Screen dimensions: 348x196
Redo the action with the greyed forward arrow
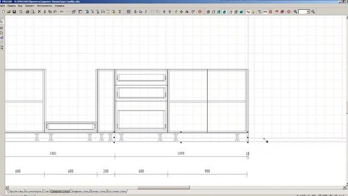[67, 11]
